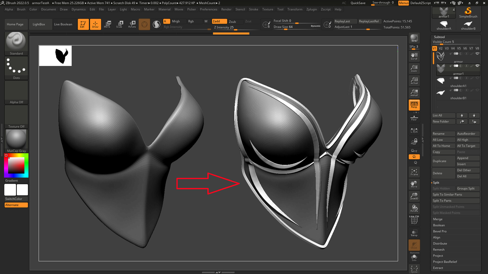Select the shoulderB1 subtool
488x274 pixels.
click(458, 94)
